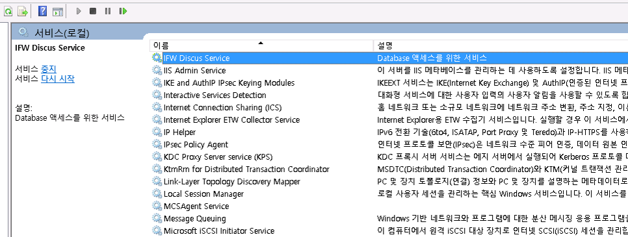This screenshot has height=237, width=628.
Task: Select the MCSAgent Service name
Action: click(196, 206)
